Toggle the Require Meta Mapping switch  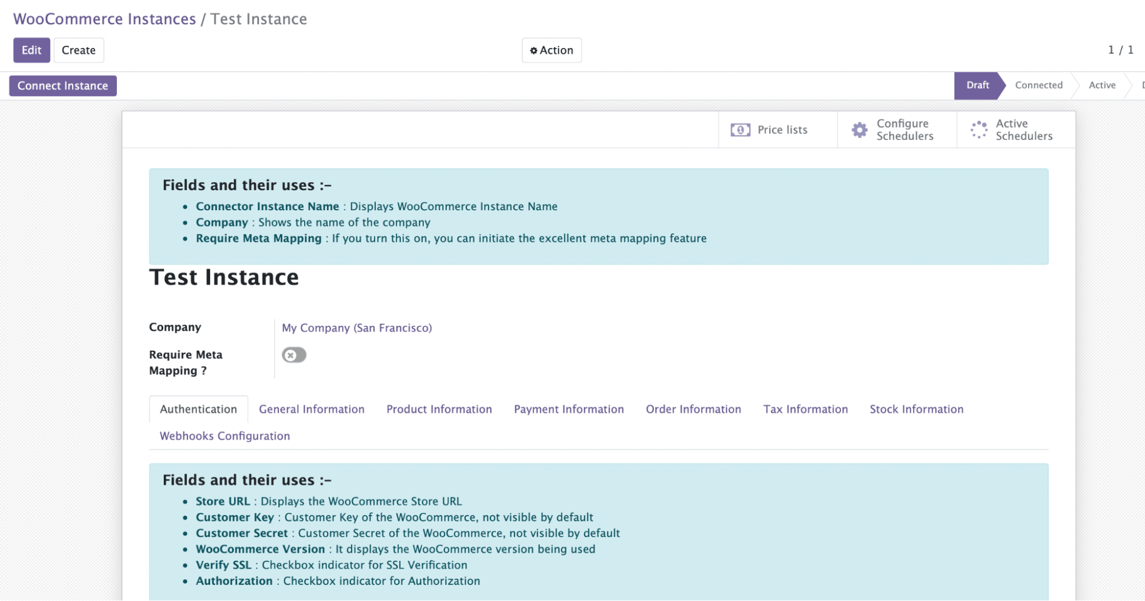(x=294, y=355)
